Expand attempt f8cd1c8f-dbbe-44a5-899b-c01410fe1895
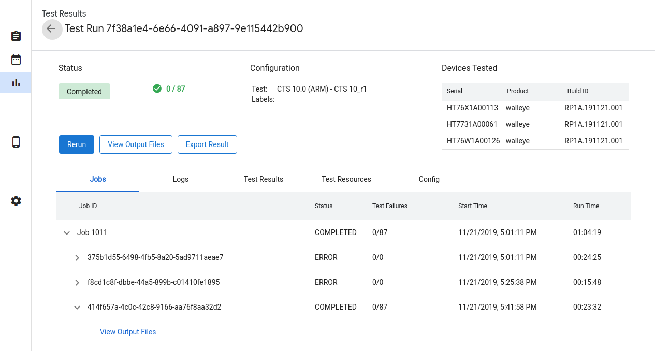 [77, 283]
